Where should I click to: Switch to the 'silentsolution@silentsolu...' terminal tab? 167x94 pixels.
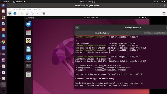pyautogui.click(x=155, y=33)
